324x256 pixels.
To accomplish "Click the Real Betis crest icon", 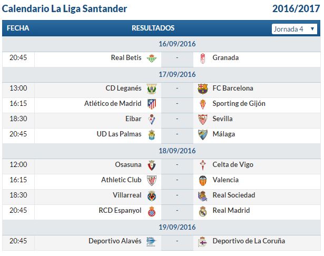I will pos(152,58).
